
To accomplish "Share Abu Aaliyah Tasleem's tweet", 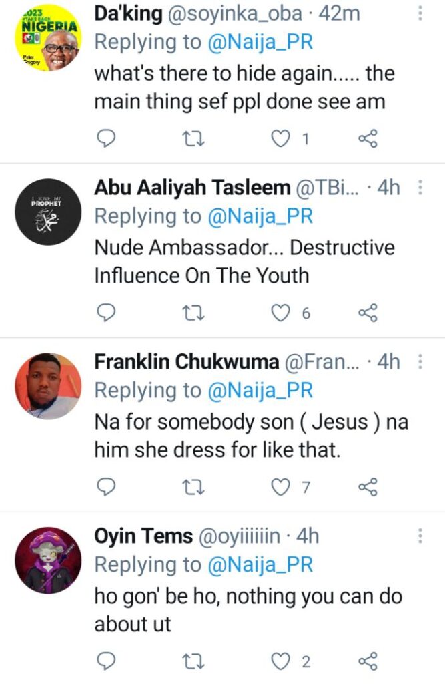I will 368,312.
